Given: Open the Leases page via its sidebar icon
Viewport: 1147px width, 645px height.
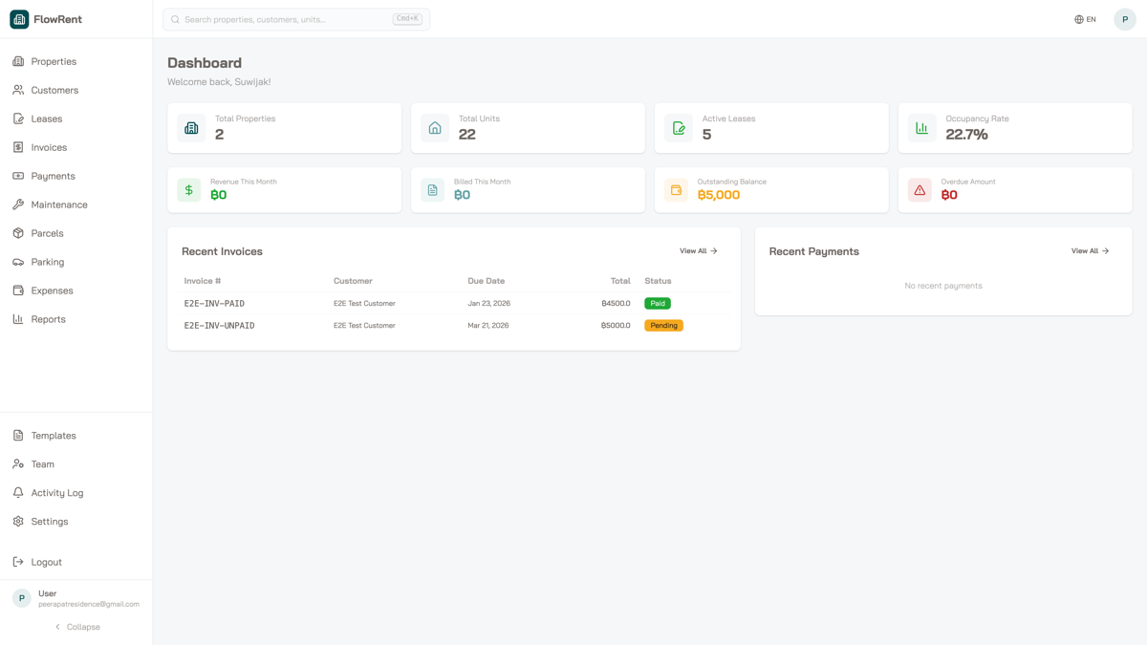Looking at the screenshot, I should pos(17,118).
